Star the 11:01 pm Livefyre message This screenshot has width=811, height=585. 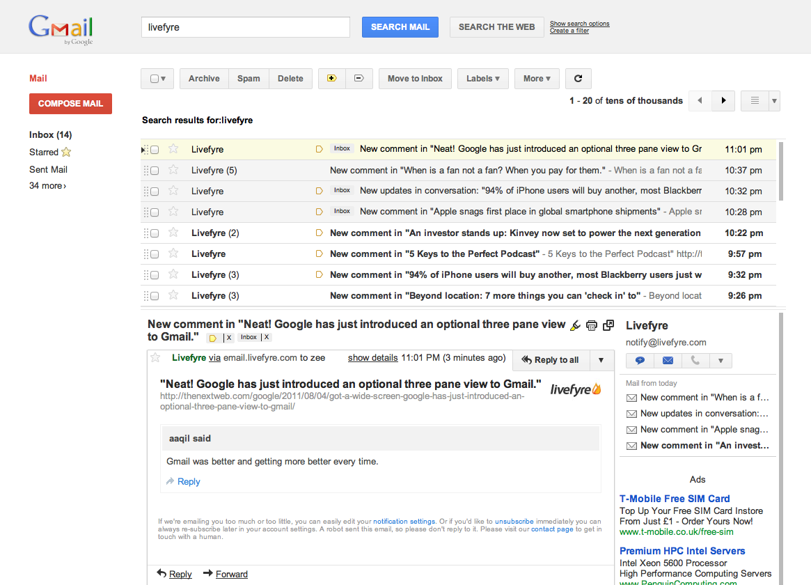click(173, 149)
